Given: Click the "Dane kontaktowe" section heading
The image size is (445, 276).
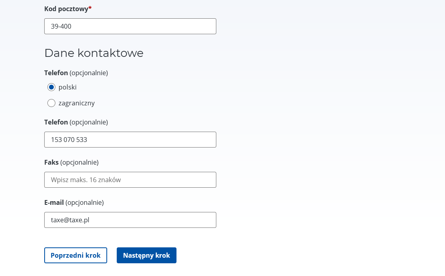Looking at the screenshot, I should pos(94,53).
